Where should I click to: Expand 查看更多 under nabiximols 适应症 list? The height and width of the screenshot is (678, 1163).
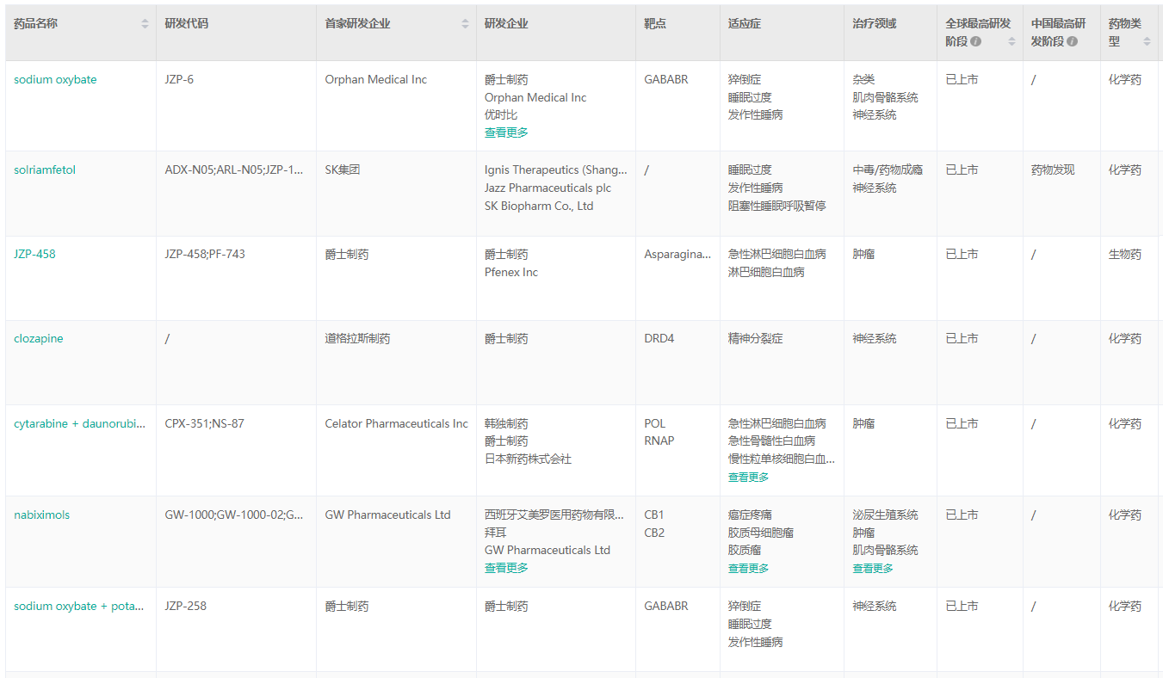click(748, 568)
